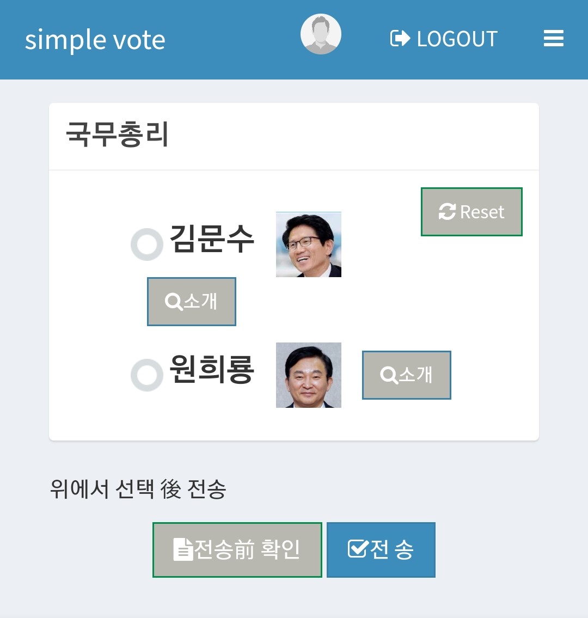Click the magnifier icon beside 원희룡's 소개
Screen dimensions: 588x618
pos(389,375)
